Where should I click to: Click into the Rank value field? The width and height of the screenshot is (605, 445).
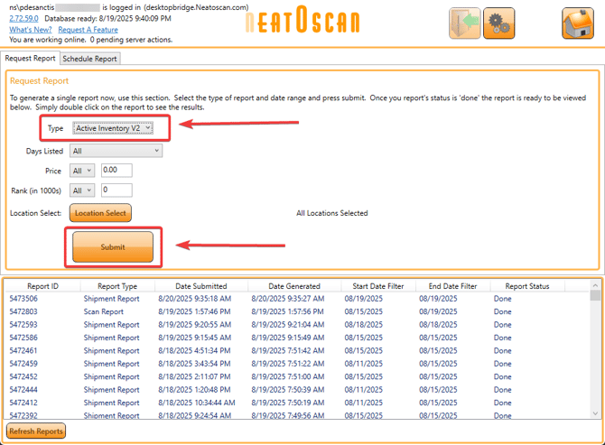click(x=116, y=190)
